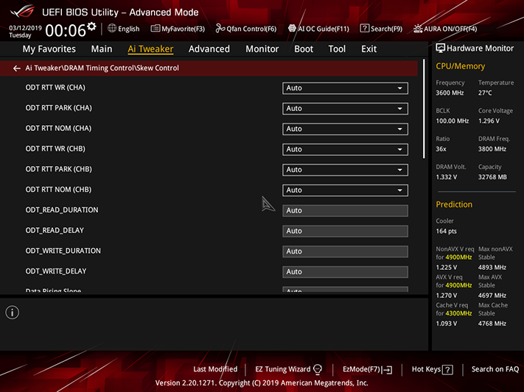This screenshot has width=524, height=392.
Task: Click EZ Tuning Wizard bulb icon
Action: tap(318, 369)
